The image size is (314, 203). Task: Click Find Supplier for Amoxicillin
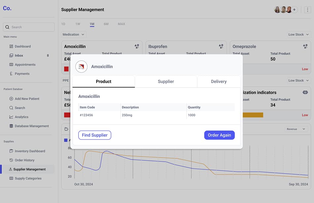coord(95,135)
